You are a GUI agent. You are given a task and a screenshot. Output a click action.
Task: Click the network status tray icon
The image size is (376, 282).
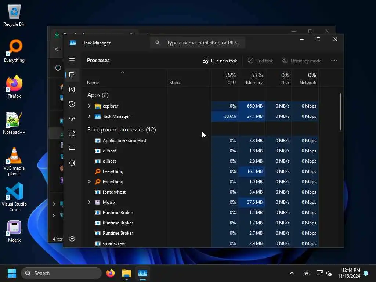(x=319, y=273)
